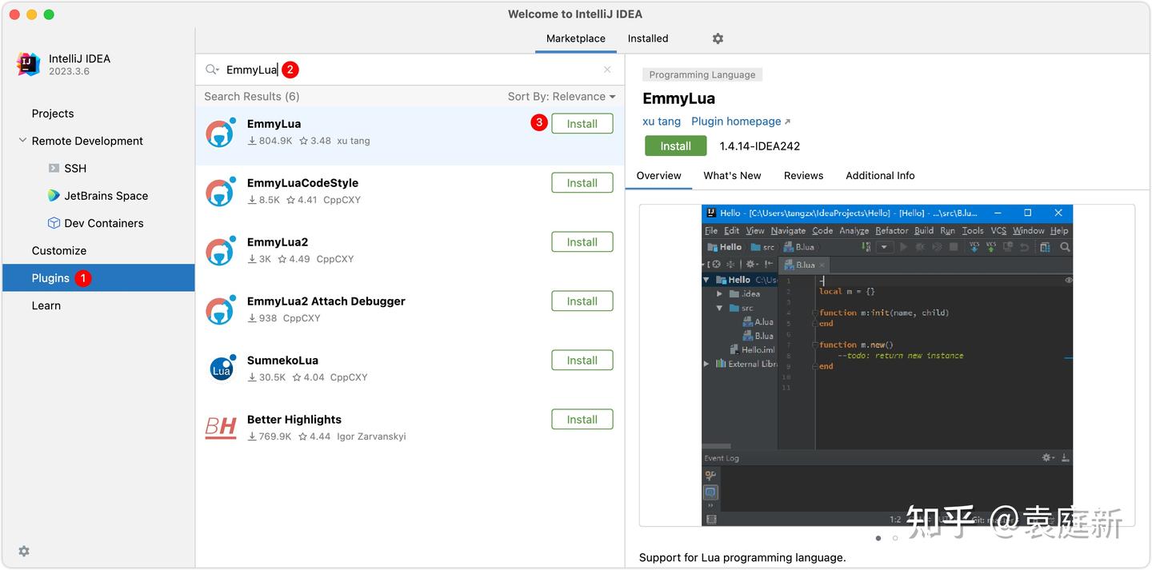Click the IntelliJ IDEA logo icon
This screenshot has width=1152, height=570.
(x=28, y=64)
